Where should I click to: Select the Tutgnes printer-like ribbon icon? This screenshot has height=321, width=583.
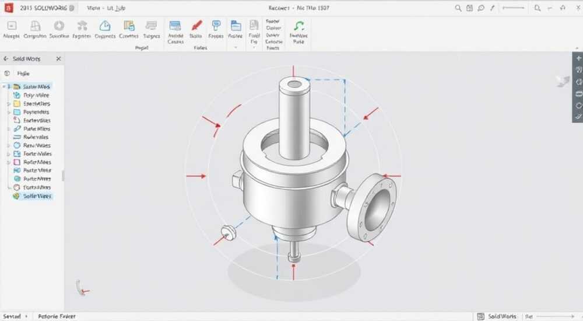pyautogui.click(x=151, y=26)
